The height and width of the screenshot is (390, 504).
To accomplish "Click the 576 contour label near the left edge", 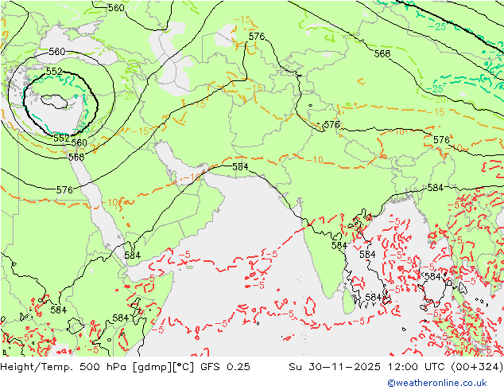I will (64, 190).
